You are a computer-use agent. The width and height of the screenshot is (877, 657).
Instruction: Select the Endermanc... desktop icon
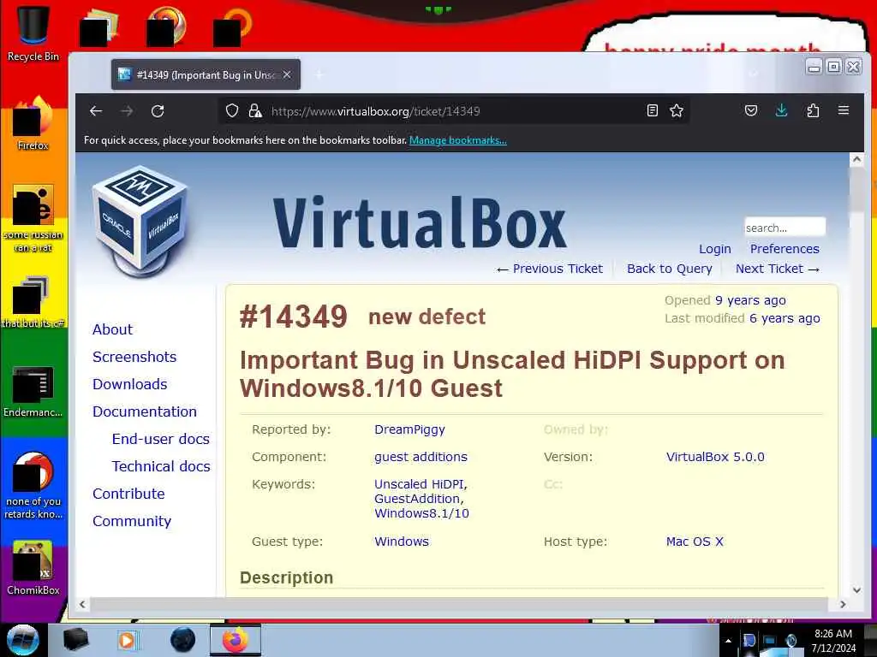[x=33, y=392]
